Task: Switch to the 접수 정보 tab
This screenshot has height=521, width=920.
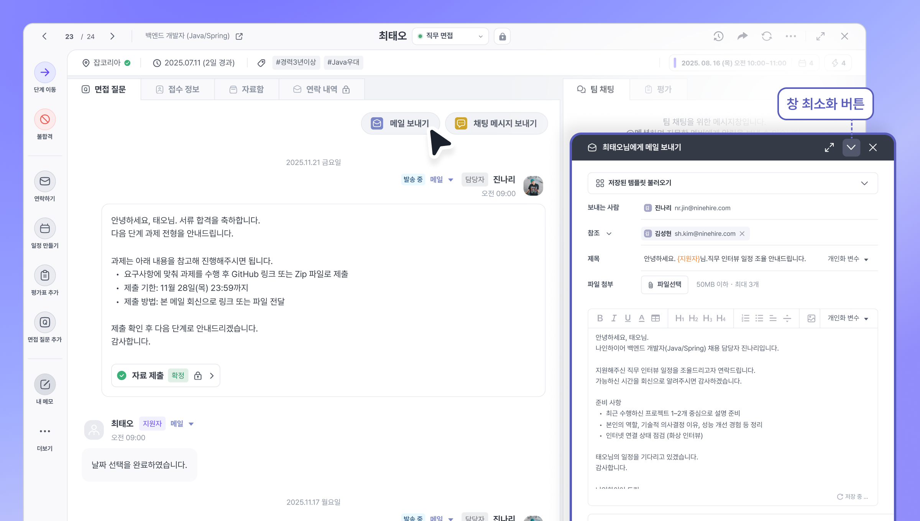Action: click(x=177, y=89)
